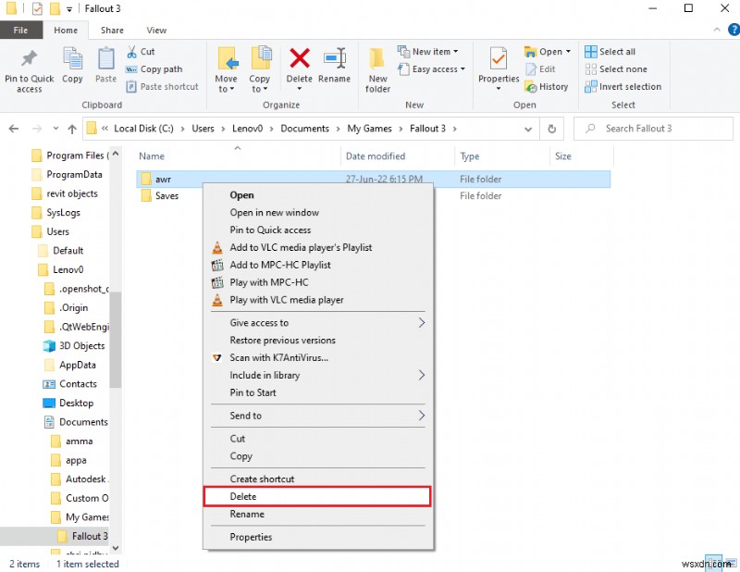Viewport: 740px width, 572px height.
Task: Click Edit in the Open group
Action: click(540, 69)
